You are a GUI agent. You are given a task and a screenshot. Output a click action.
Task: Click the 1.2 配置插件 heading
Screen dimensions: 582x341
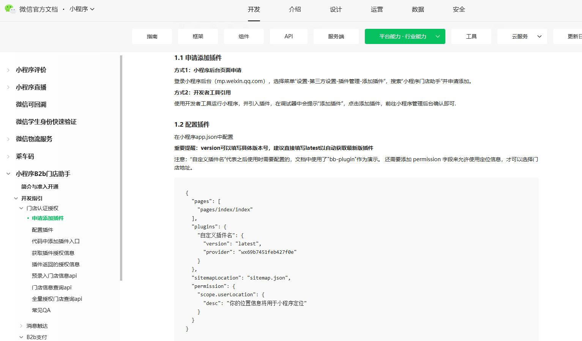tap(192, 124)
